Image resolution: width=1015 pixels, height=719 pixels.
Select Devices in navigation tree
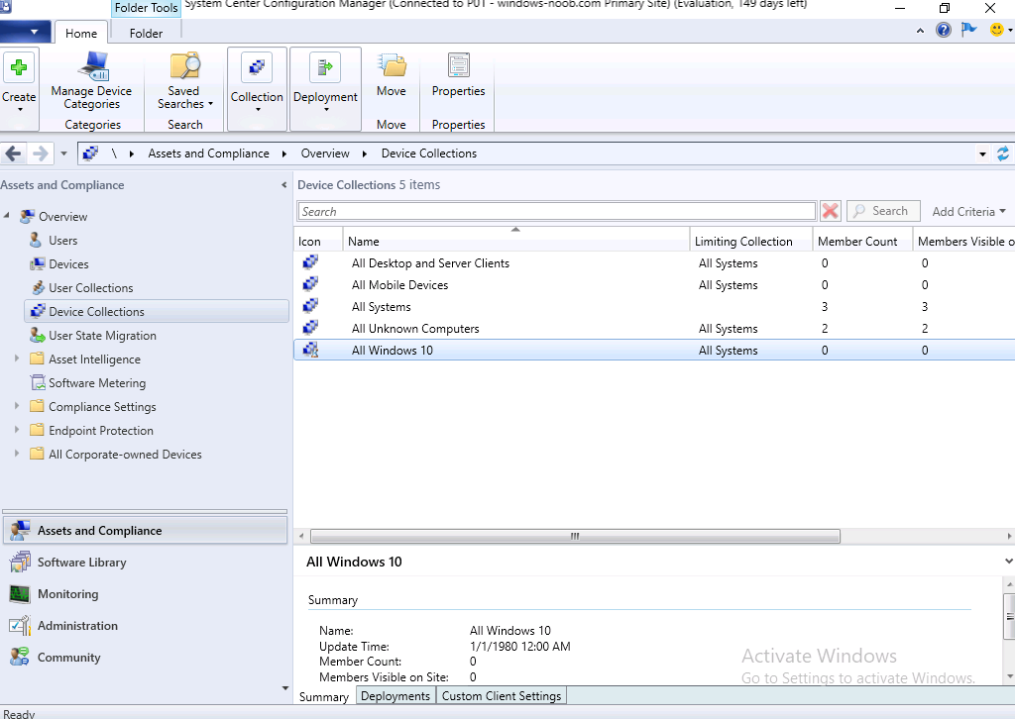coord(68,264)
